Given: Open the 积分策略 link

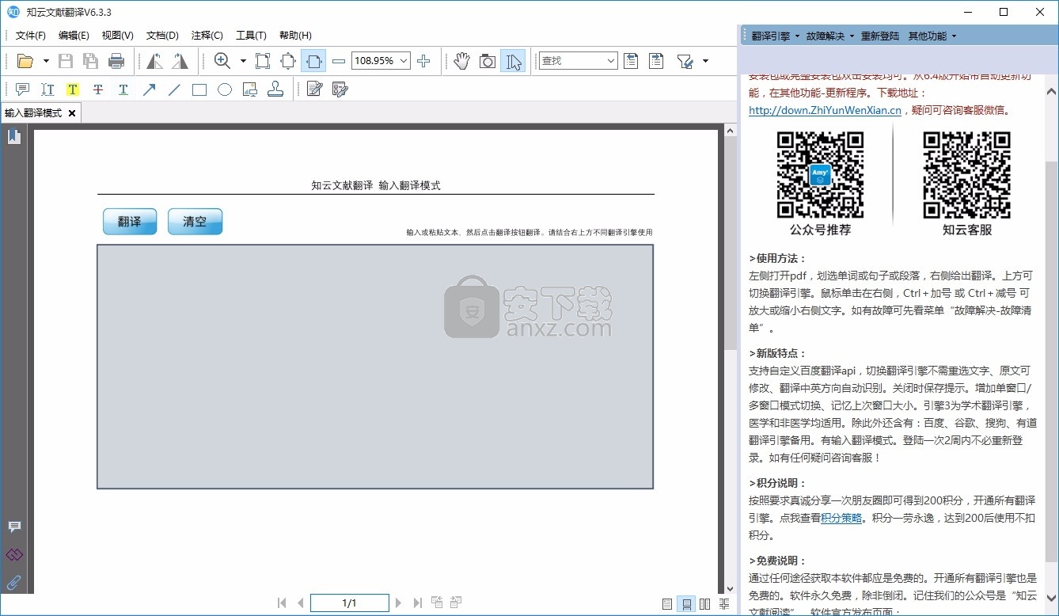Looking at the screenshot, I should click(841, 518).
